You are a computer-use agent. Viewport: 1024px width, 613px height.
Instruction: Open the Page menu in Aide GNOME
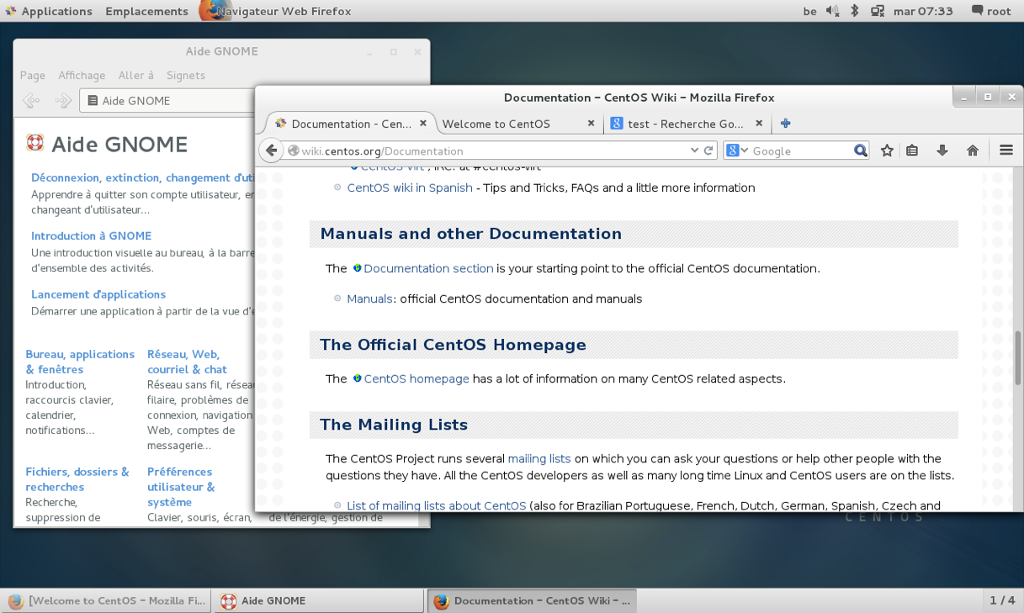[33, 75]
